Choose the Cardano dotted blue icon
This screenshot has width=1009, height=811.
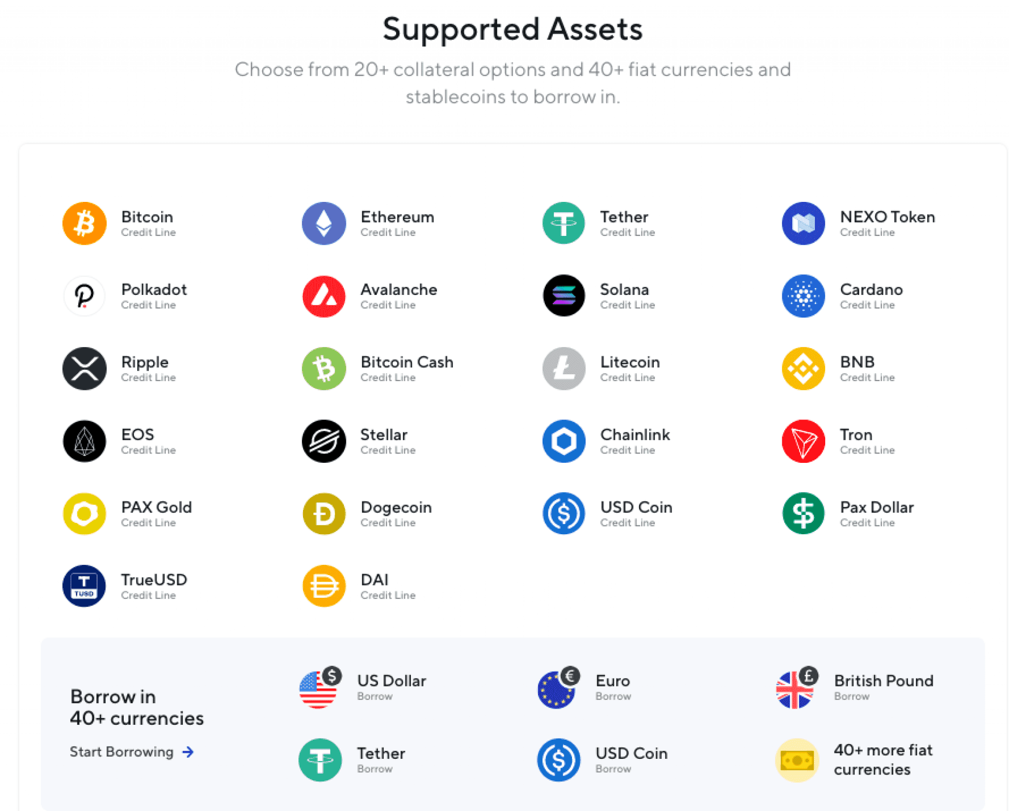[x=803, y=295]
